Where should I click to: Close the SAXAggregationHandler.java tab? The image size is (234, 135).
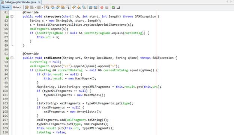pos(39,2)
